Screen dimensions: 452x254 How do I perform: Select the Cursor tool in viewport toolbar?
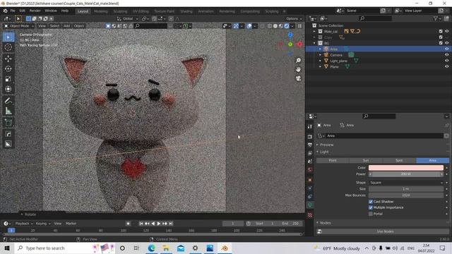click(8, 47)
